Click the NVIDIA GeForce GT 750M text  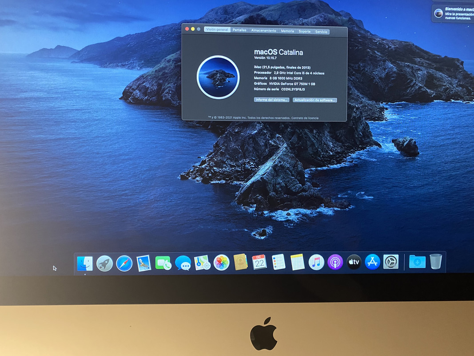tap(292, 84)
